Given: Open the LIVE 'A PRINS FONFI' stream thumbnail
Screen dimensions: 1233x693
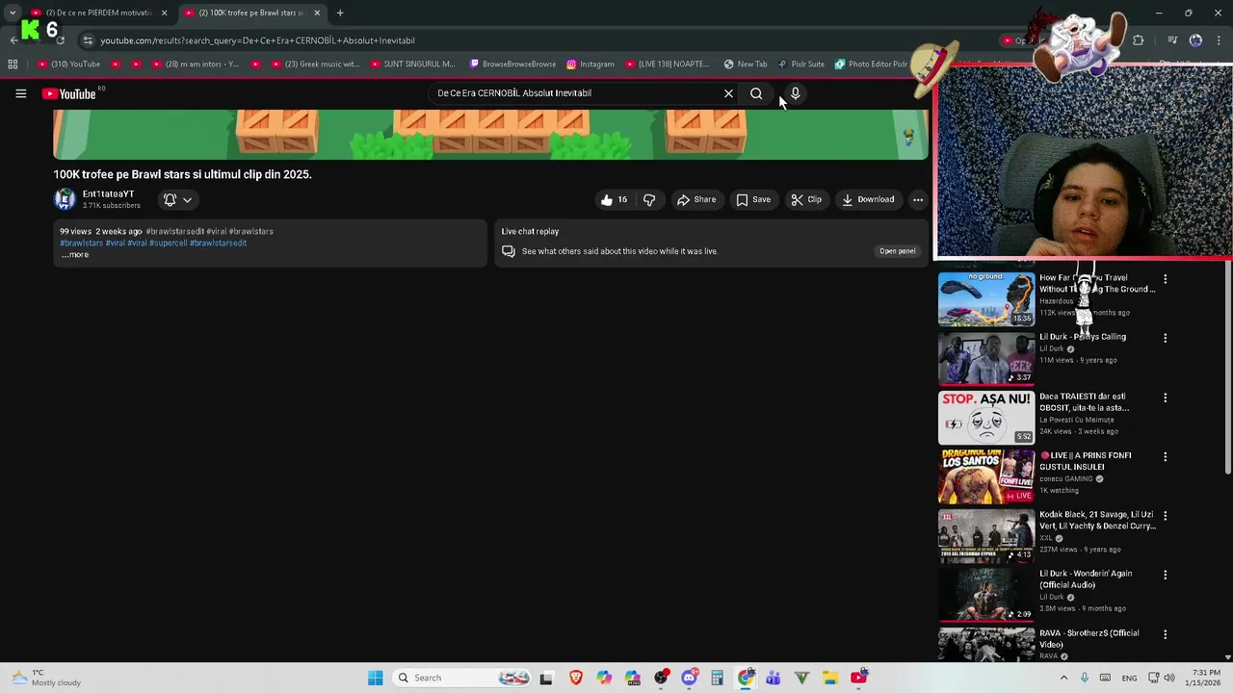Looking at the screenshot, I should pos(986,476).
